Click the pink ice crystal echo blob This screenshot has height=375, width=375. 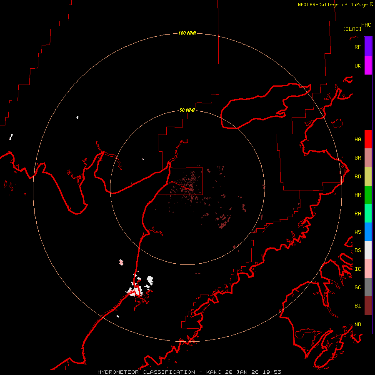tap(121, 262)
